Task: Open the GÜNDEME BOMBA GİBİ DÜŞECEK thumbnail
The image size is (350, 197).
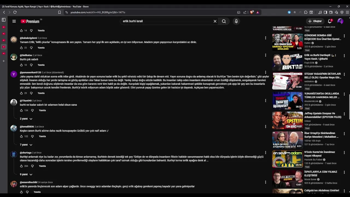Action: tap(287, 42)
